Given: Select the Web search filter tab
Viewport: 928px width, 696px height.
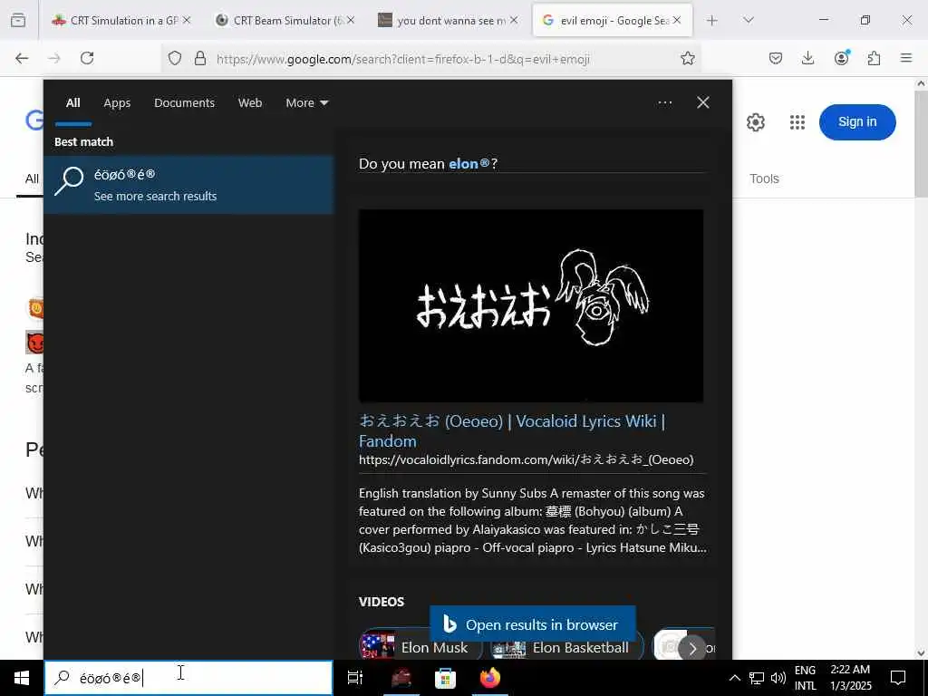Looking at the screenshot, I should [250, 103].
